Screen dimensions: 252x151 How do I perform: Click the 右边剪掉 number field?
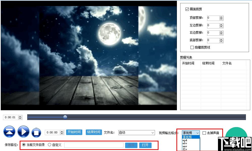[213, 33]
